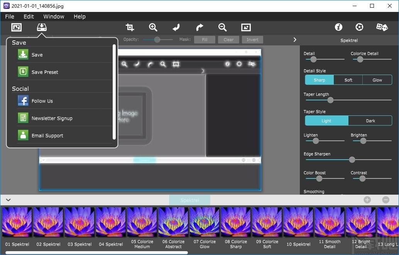This screenshot has height=255, width=399.
Task: Switch Taper Style to Dark
Action: [x=370, y=121]
